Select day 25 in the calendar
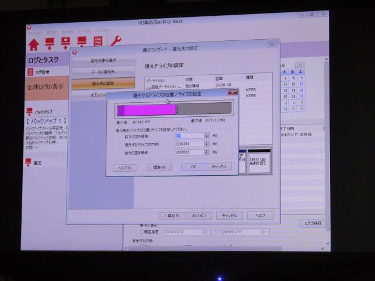 tap(285, 96)
